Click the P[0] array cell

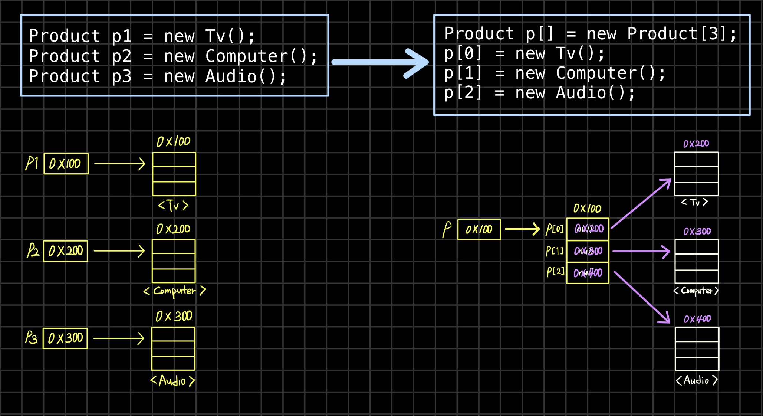(588, 229)
